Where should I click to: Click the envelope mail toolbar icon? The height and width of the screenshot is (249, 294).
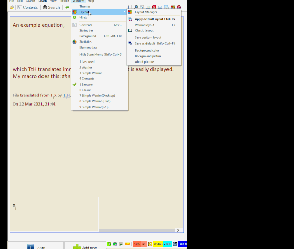(160, 7)
